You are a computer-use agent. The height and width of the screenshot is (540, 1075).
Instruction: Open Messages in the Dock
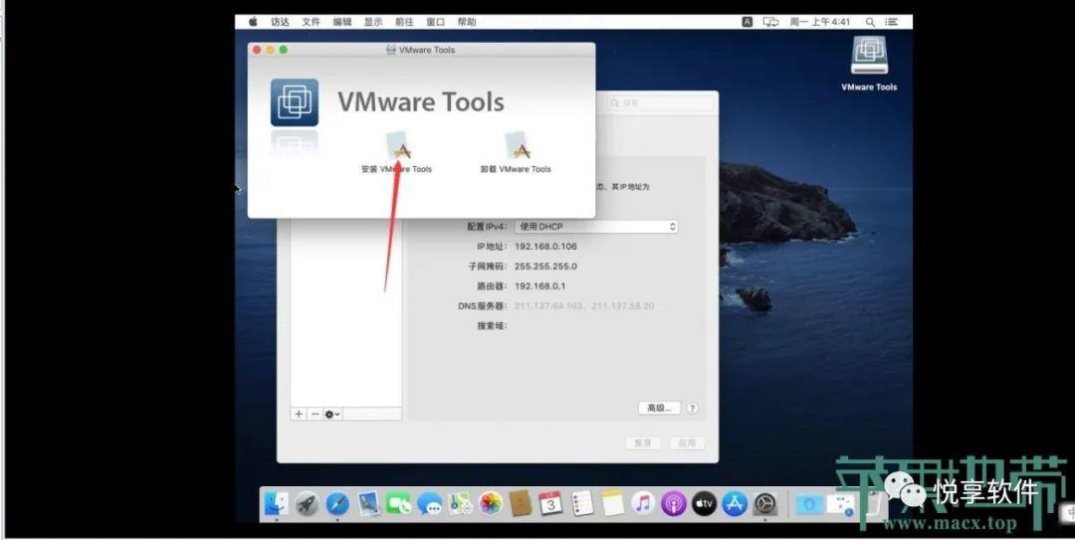pos(430,504)
